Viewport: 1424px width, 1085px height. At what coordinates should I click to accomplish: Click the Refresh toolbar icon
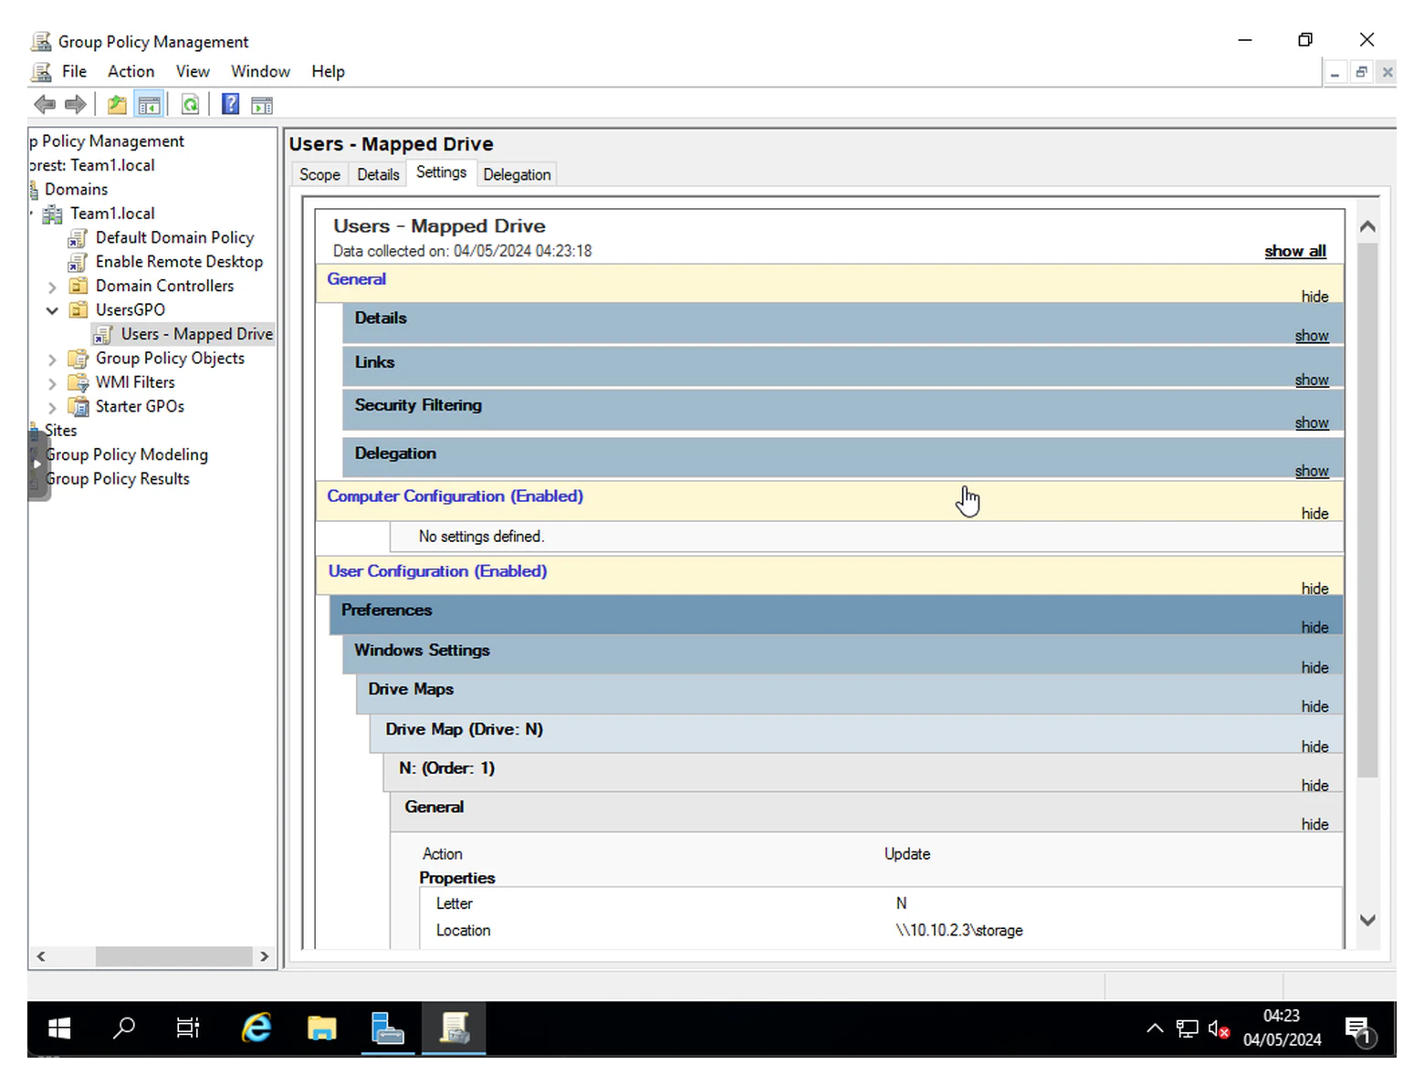click(190, 105)
